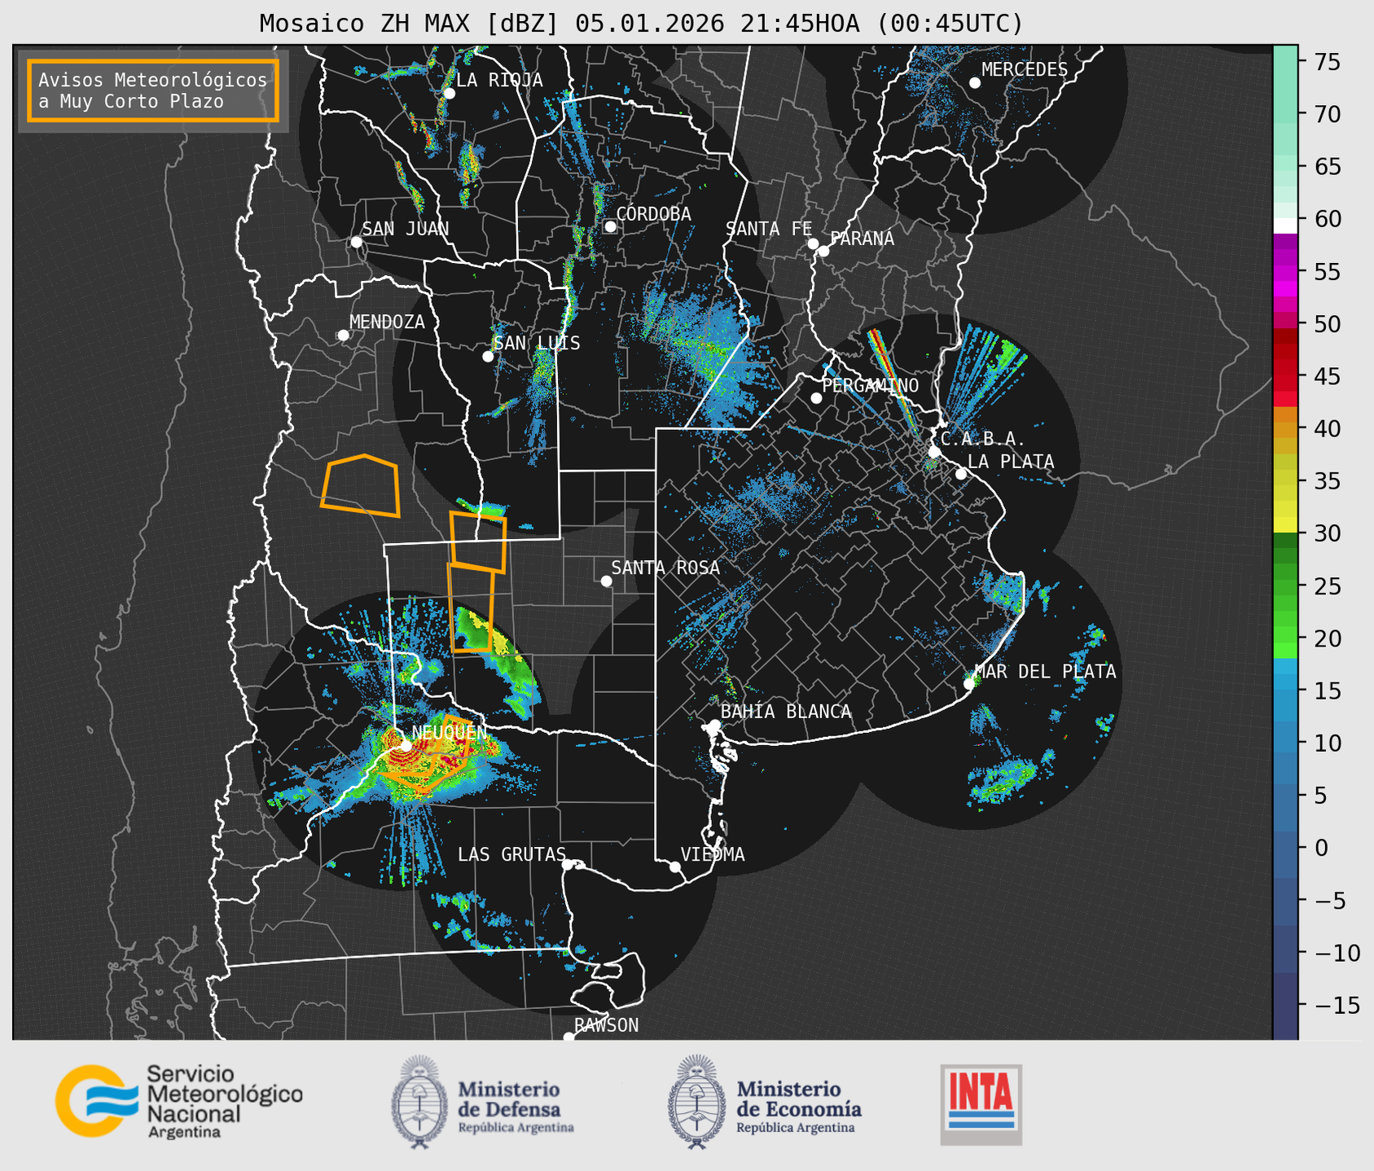Click the LA RIOJA city label

click(x=498, y=80)
